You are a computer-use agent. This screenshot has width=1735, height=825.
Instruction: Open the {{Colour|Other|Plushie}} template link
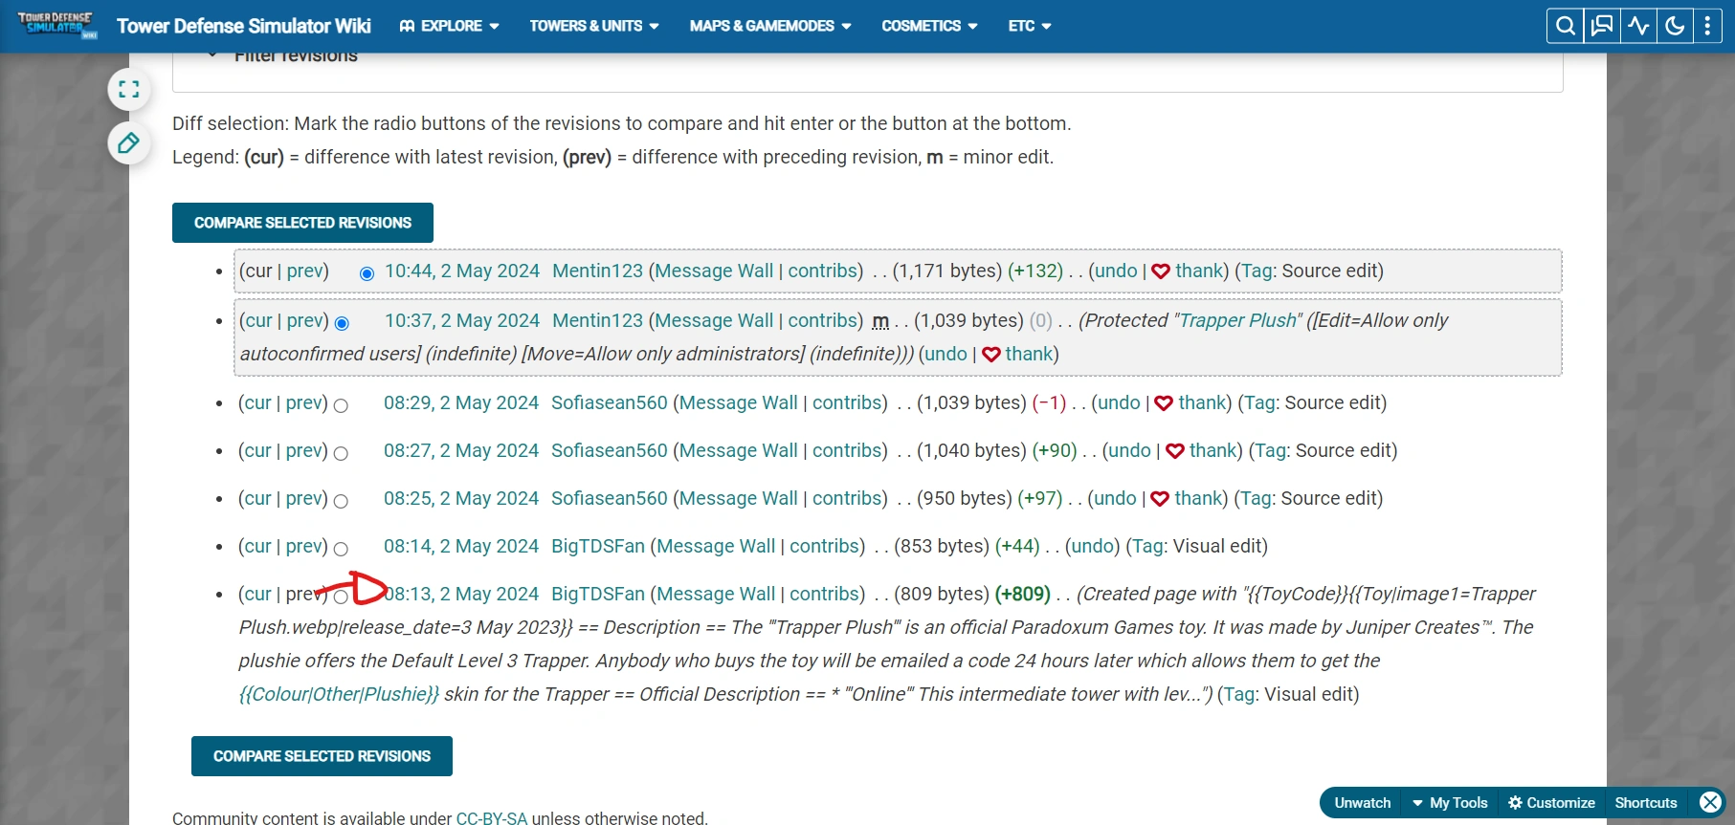[x=340, y=695]
